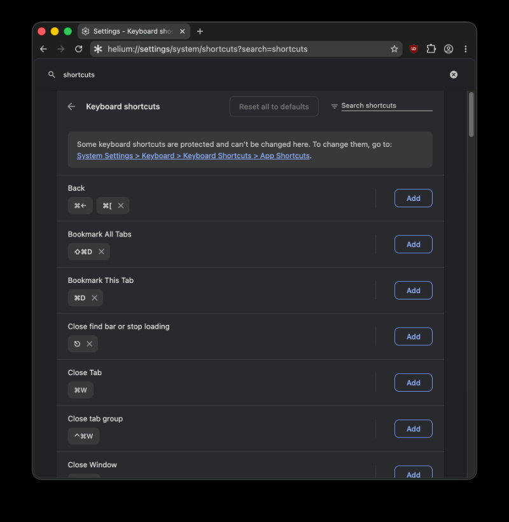Close the Settings tab
The image size is (509, 522).
182,31
